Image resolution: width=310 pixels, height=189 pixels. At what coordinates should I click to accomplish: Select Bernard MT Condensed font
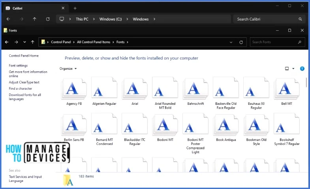(x=104, y=130)
